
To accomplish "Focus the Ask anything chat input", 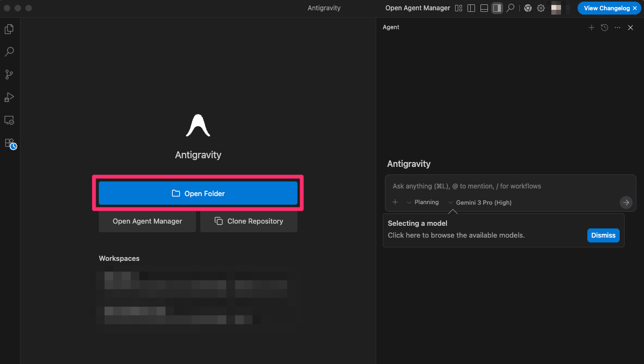I will 510,186.
